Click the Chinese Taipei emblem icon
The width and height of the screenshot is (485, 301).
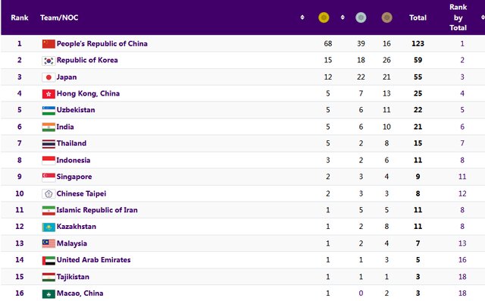pyautogui.click(x=48, y=194)
